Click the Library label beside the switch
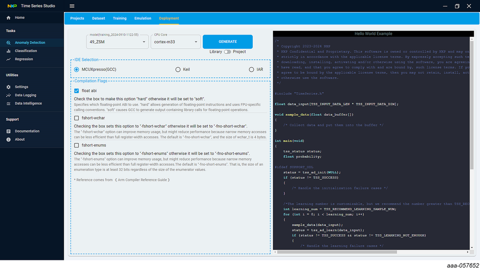This screenshot has height=270, width=480. (x=216, y=52)
